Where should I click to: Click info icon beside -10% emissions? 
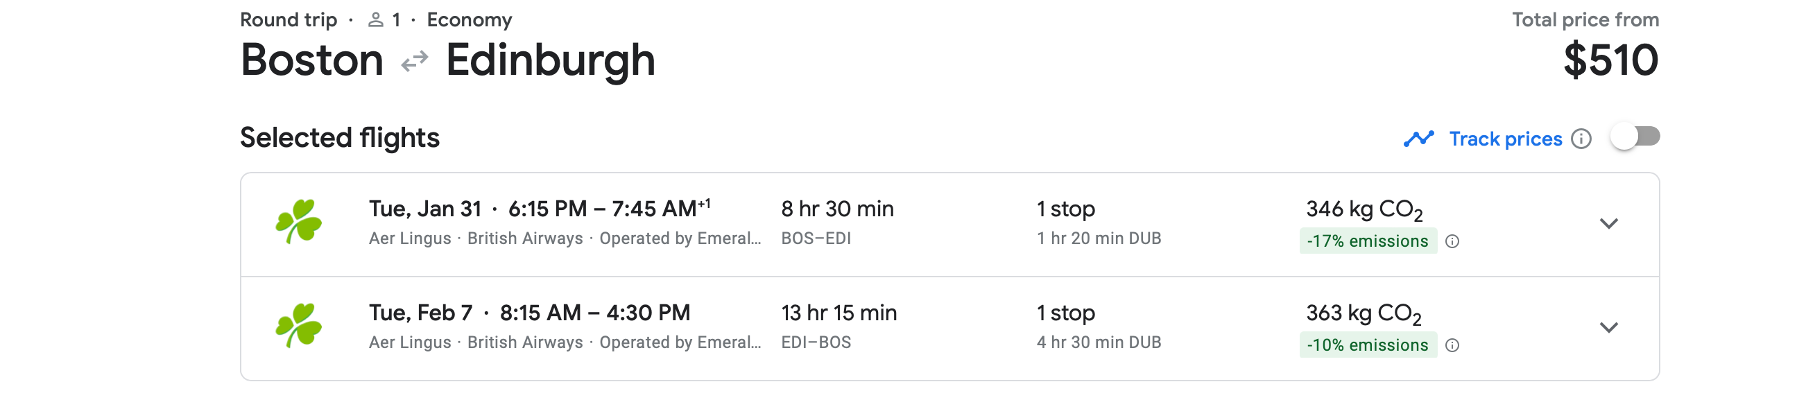[x=1453, y=345]
